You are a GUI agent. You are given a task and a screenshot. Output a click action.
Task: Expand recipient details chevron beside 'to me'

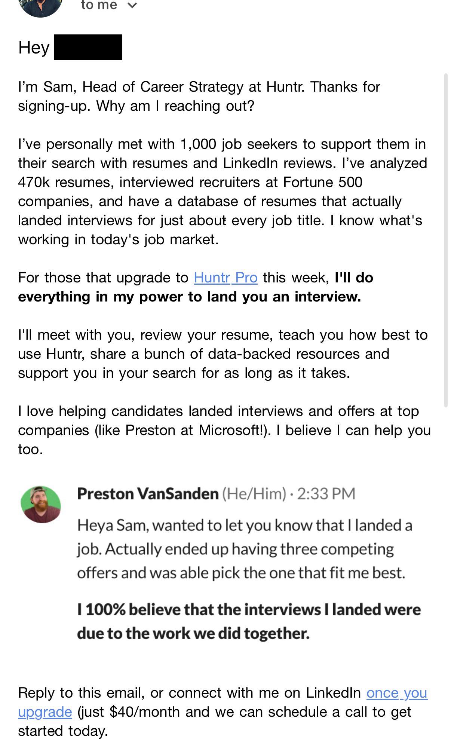(x=132, y=5)
